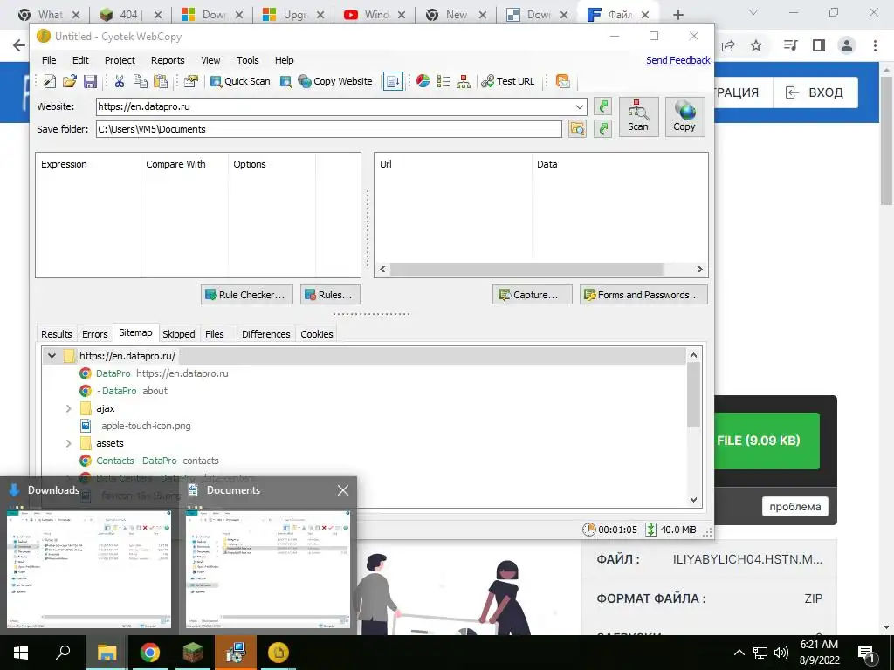Open the site map diagram icon
Image resolution: width=894 pixels, height=670 pixels.
tap(464, 81)
